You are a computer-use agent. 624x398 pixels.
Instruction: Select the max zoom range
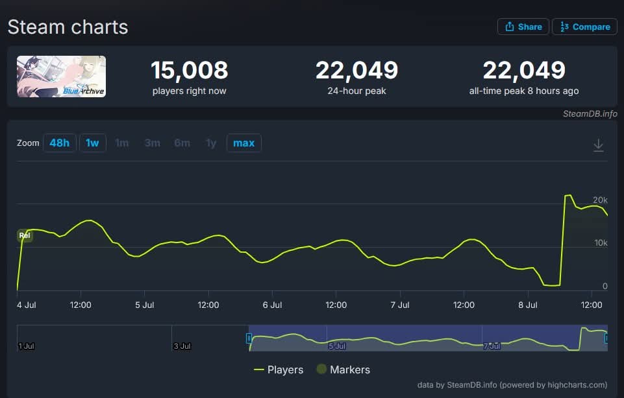(243, 143)
